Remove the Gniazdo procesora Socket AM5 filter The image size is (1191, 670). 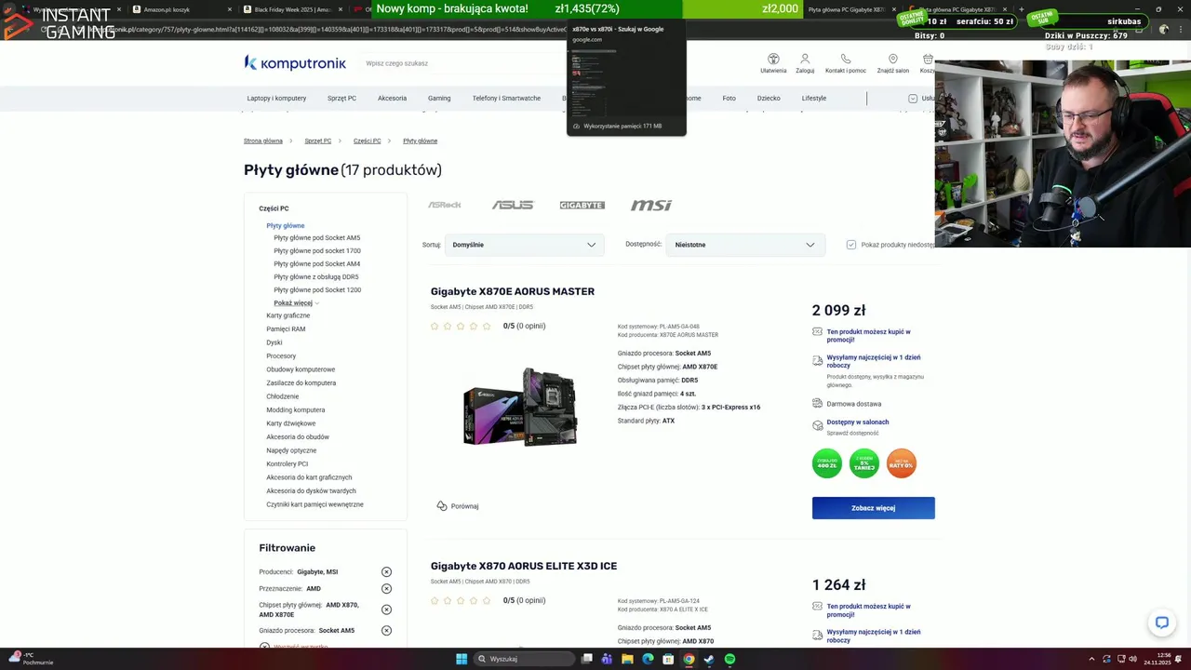(386, 631)
